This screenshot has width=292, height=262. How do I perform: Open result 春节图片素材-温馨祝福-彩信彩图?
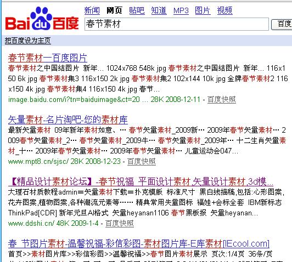coord(139,243)
